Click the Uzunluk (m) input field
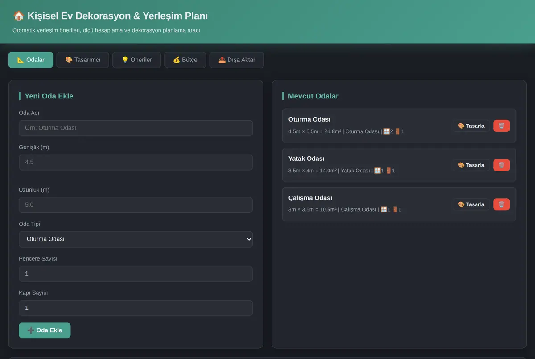This screenshot has height=359, width=535. (x=136, y=205)
